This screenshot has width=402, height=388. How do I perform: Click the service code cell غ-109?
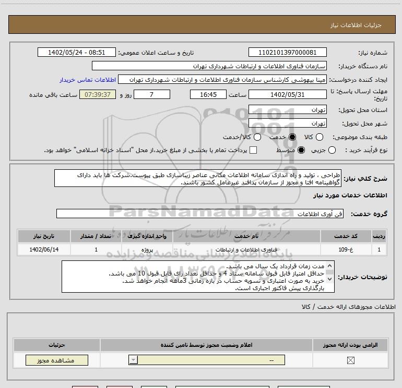(346, 249)
